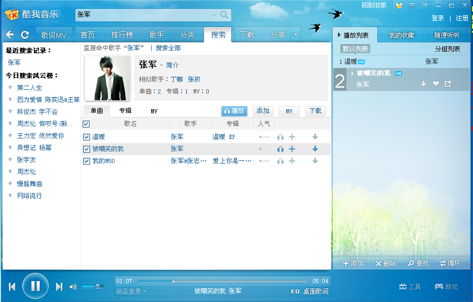Click the 酷我音乐 logo icon
This screenshot has height=302, width=473.
(12, 14)
